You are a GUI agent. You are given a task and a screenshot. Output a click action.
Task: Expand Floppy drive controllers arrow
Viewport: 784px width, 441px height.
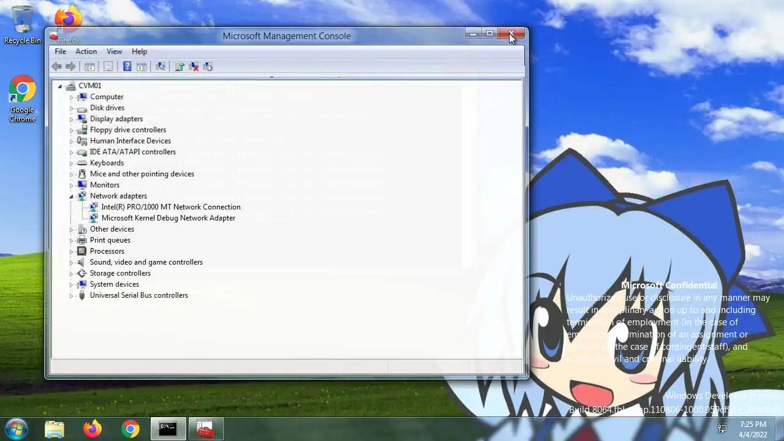point(71,130)
